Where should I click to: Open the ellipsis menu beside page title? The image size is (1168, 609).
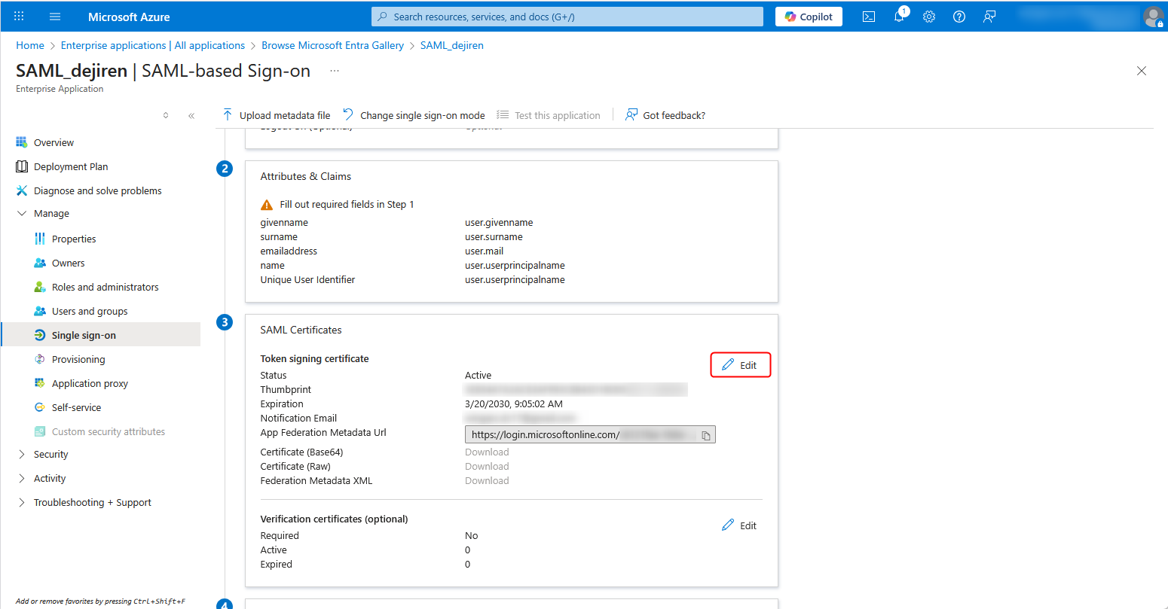coord(335,71)
